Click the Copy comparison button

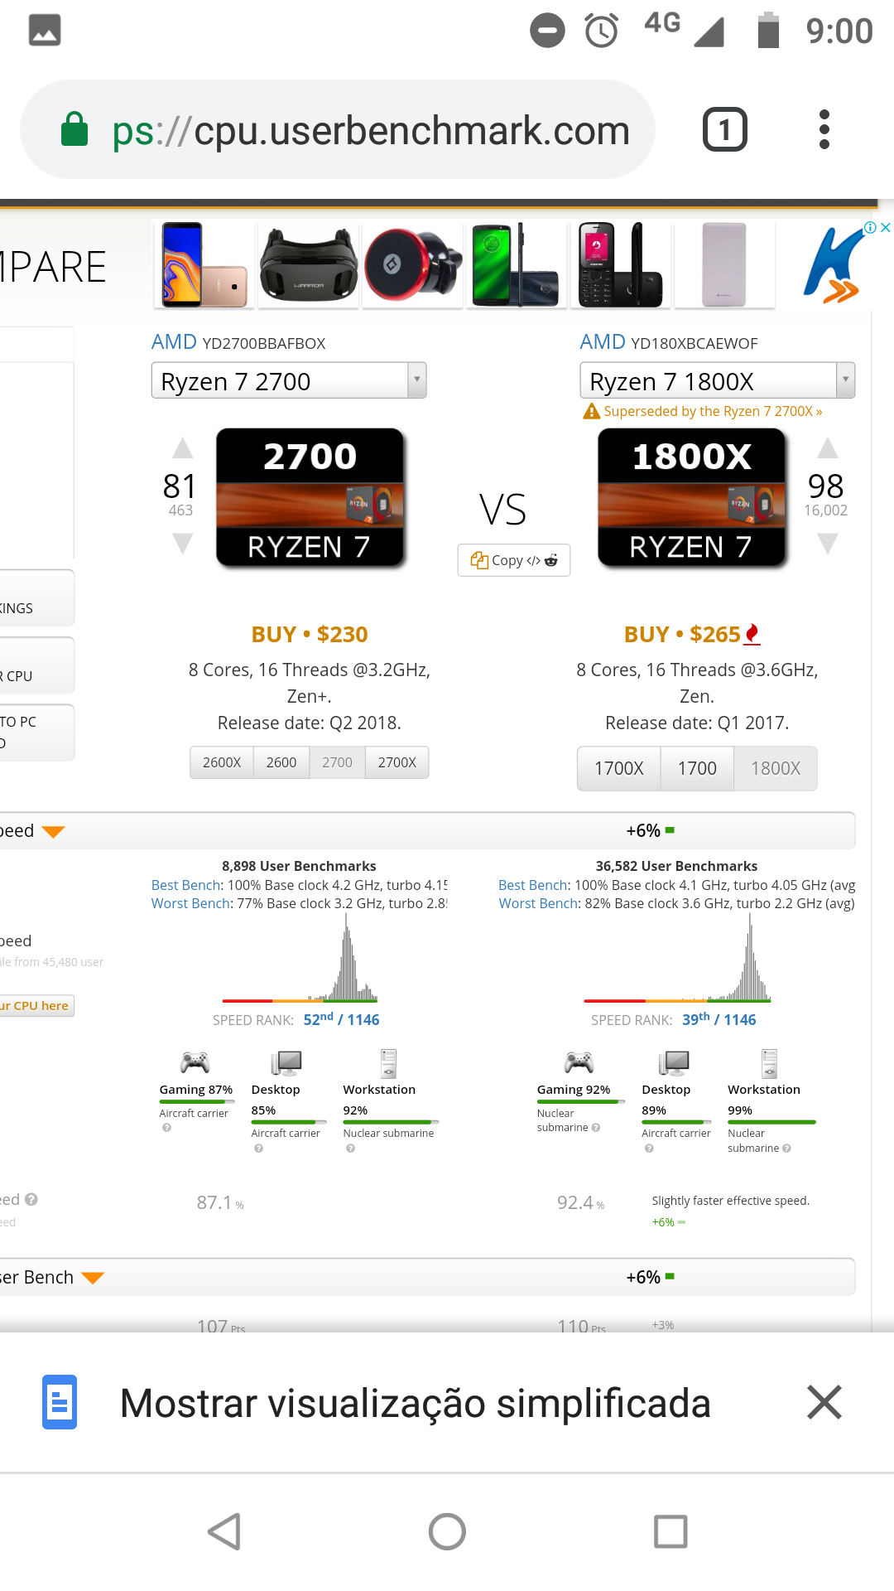click(x=514, y=560)
